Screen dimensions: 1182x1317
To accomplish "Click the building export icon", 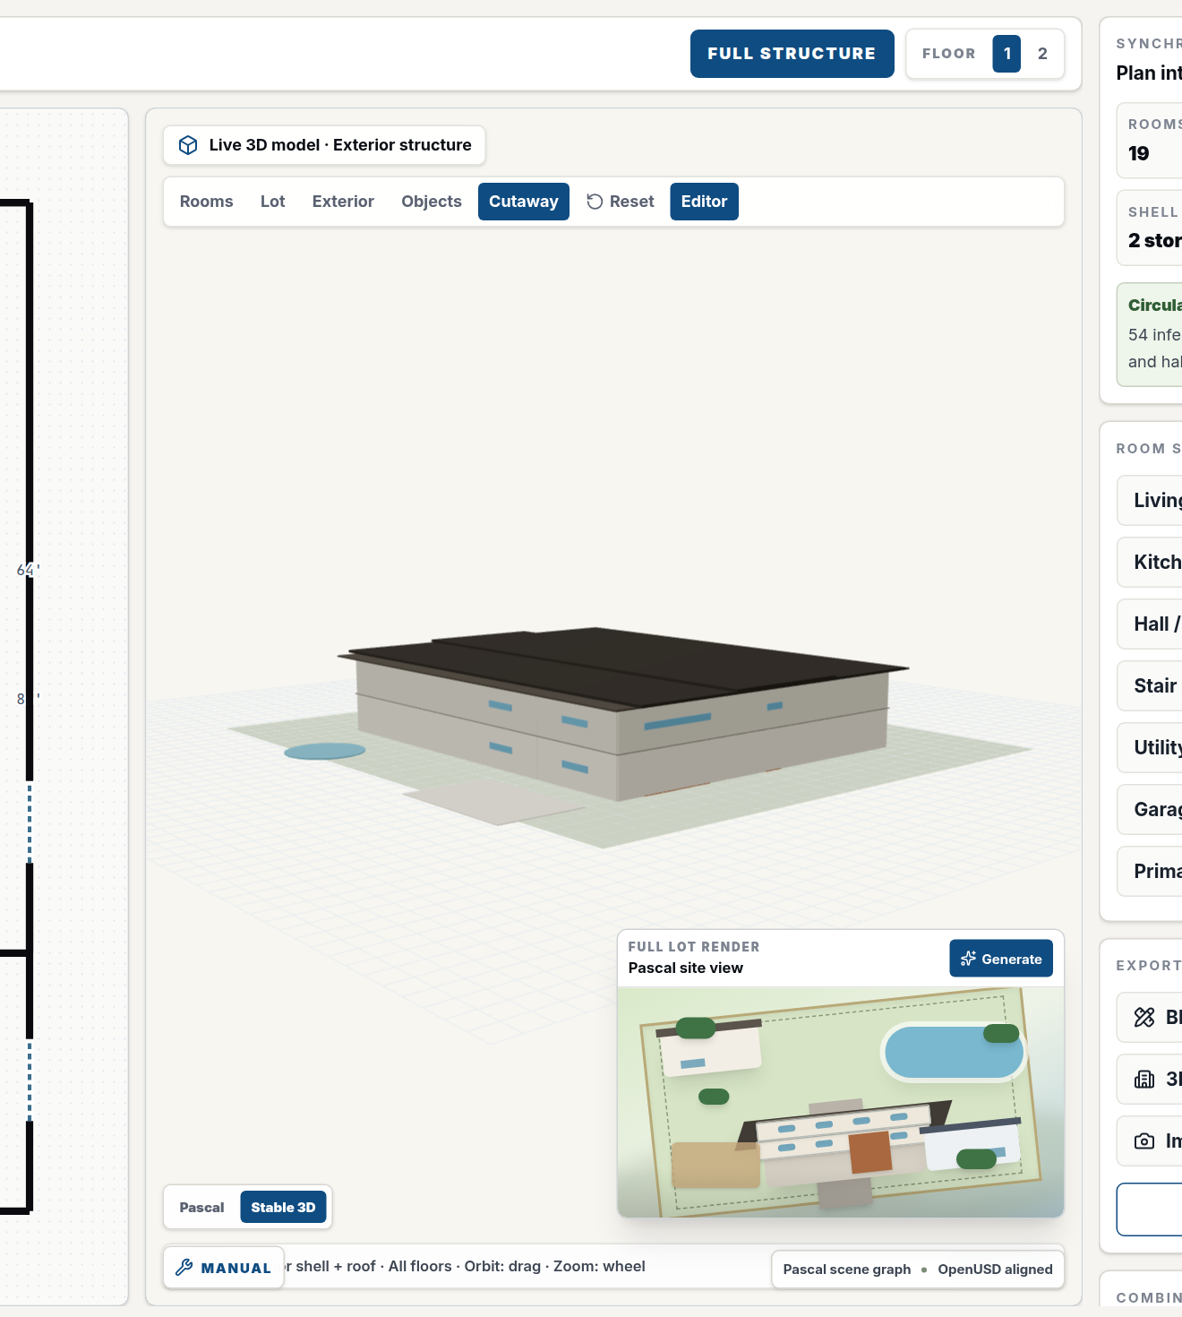I will point(1144,1079).
